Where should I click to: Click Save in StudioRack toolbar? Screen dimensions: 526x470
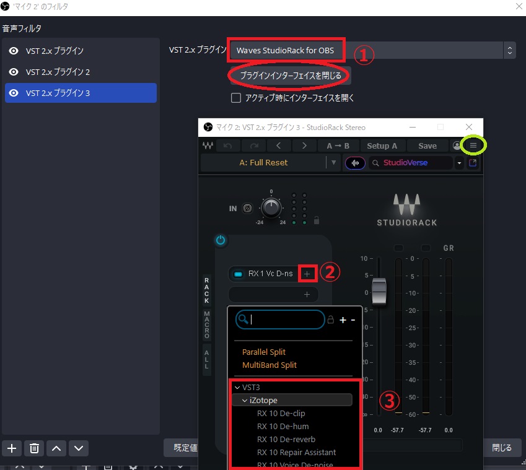[427, 146]
